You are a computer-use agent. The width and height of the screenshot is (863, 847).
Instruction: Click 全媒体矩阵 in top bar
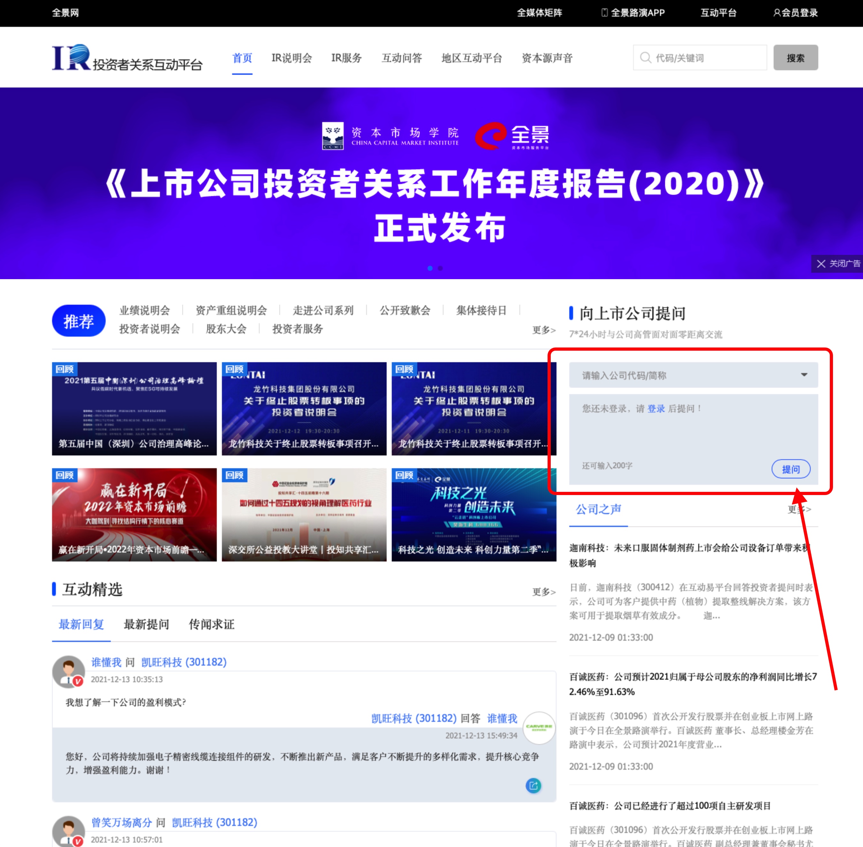coord(539,13)
